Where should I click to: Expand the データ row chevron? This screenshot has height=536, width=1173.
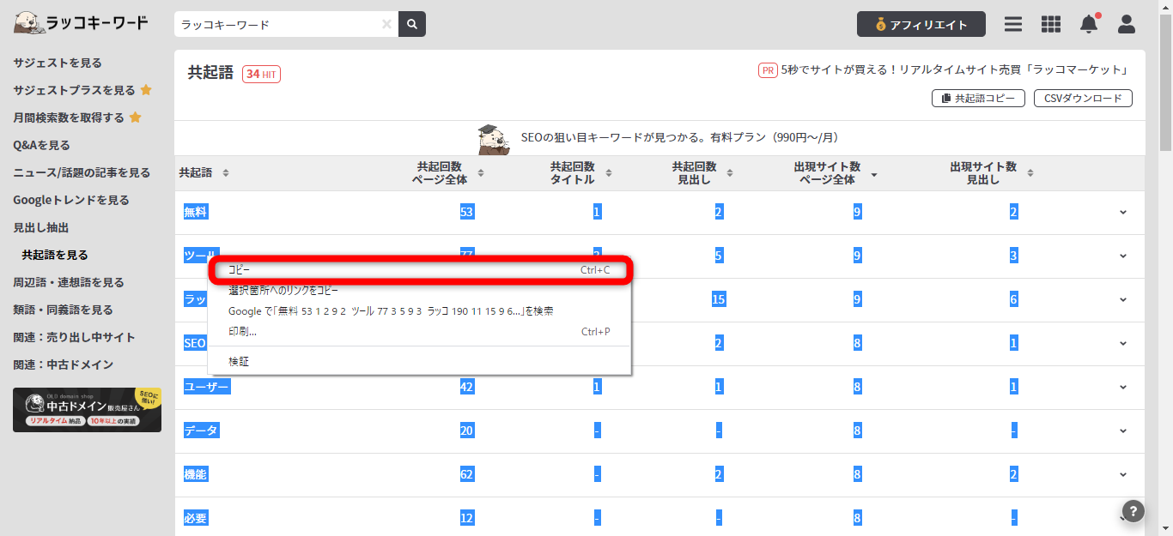(1123, 431)
